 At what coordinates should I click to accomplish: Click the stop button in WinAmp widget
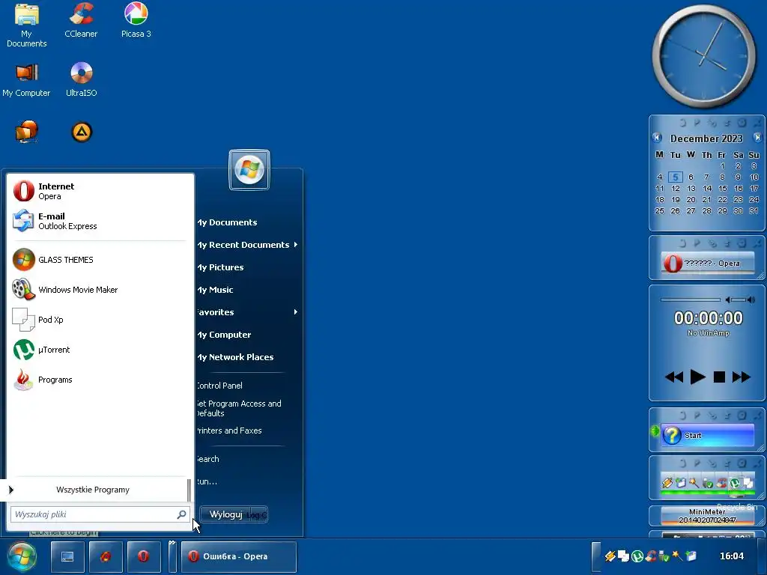point(719,377)
